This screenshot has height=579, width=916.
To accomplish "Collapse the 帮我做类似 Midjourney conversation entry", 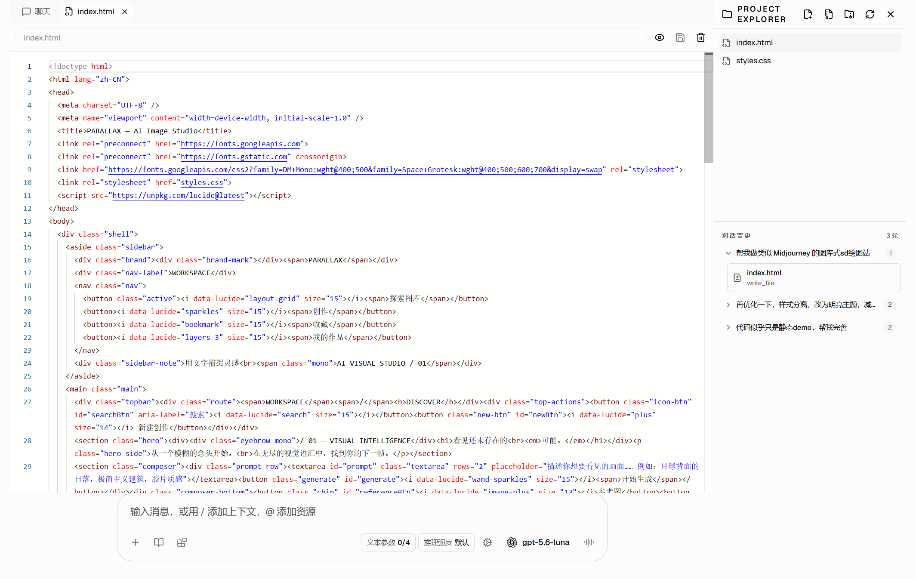I will [728, 253].
